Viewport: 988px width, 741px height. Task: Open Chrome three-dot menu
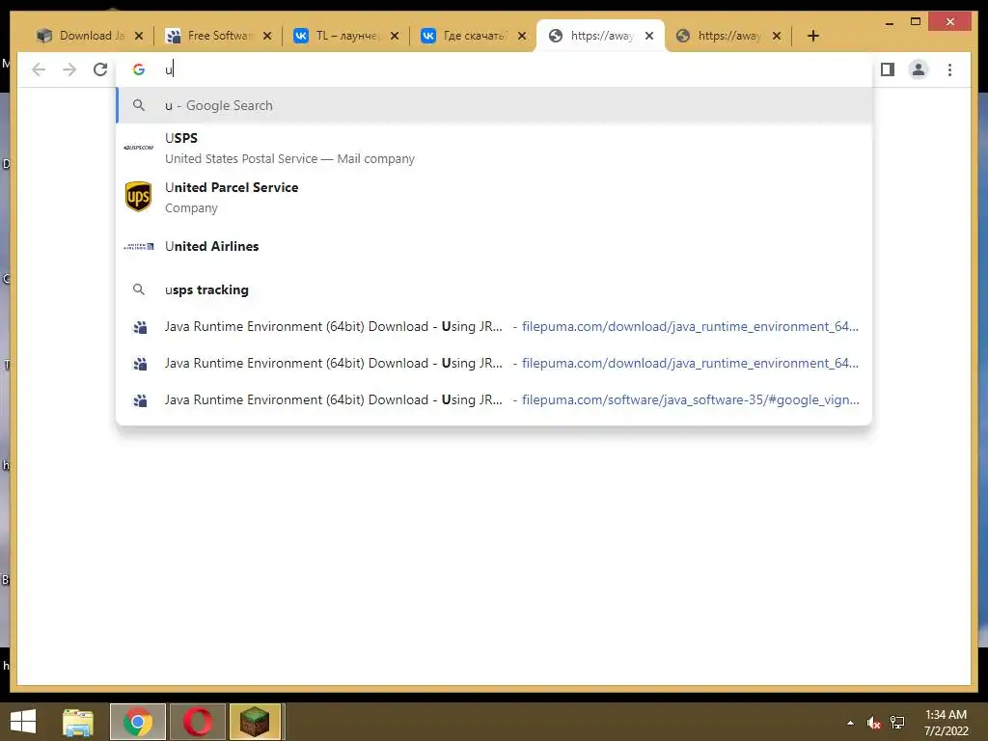click(x=949, y=69)
